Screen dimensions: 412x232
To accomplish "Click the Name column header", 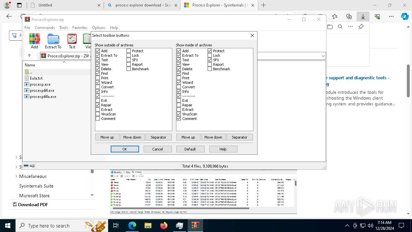I will click(30, 65).
